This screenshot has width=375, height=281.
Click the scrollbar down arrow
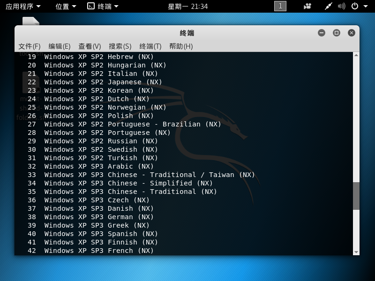tap(356, 252)
